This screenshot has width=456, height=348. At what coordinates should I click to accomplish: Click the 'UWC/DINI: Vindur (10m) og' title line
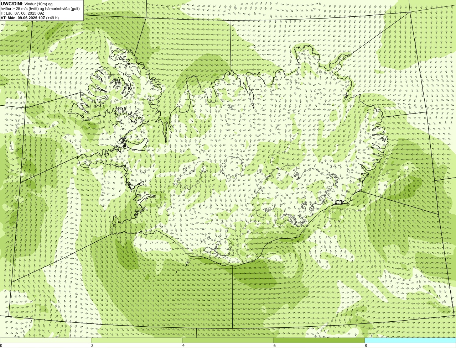pyautogui.click(x=26, y=4)
